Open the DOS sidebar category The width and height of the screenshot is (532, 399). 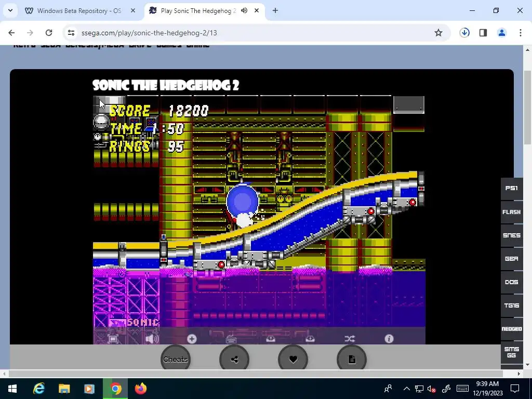click(x=512, y=282)
